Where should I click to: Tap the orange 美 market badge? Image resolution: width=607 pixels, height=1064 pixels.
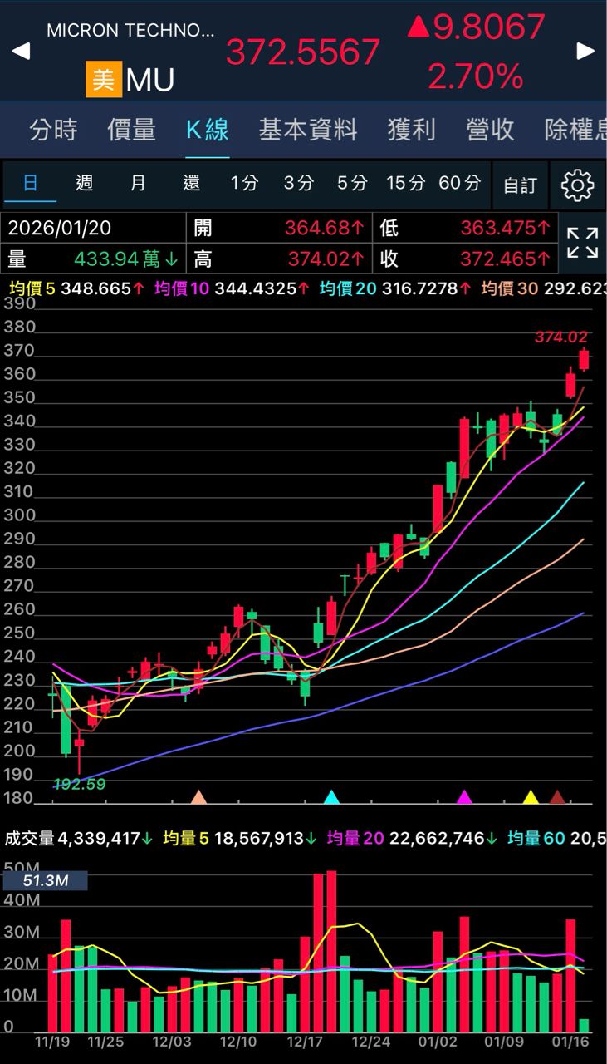104,80
